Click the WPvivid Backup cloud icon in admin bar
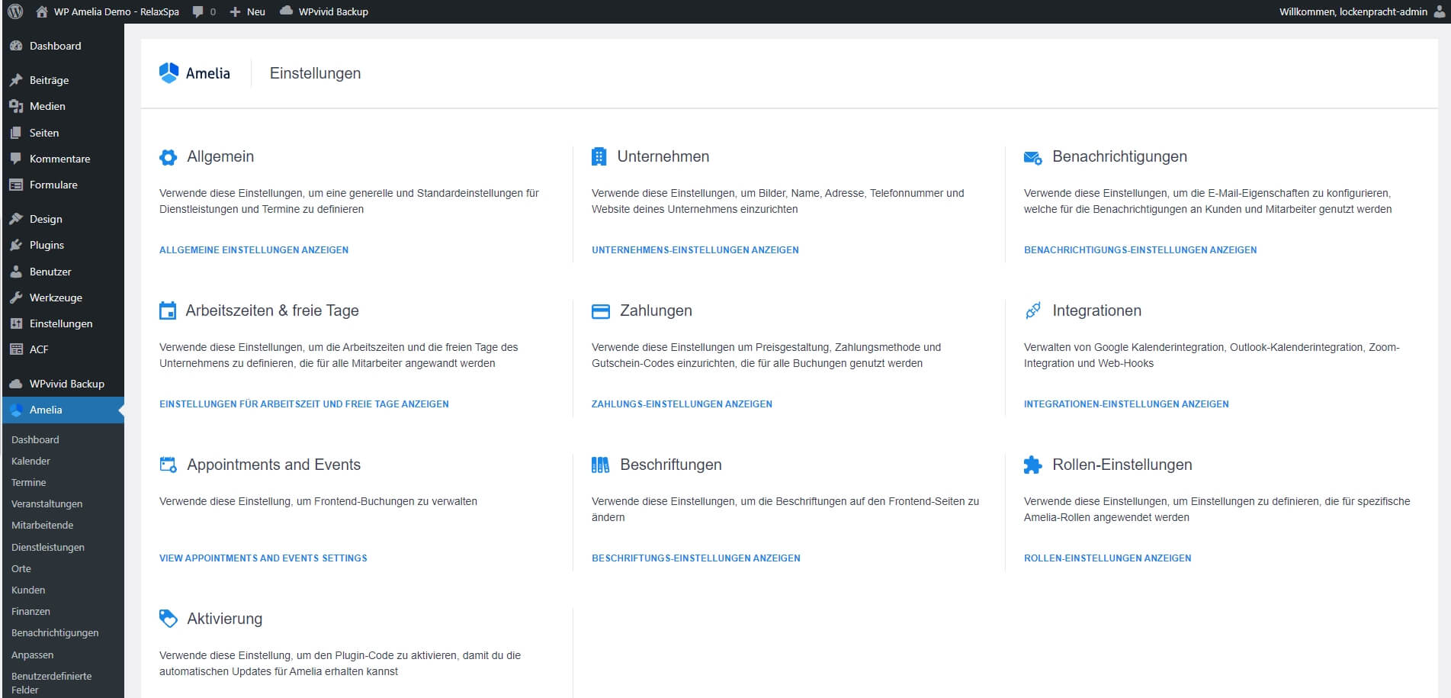 [x=286, y=11]
